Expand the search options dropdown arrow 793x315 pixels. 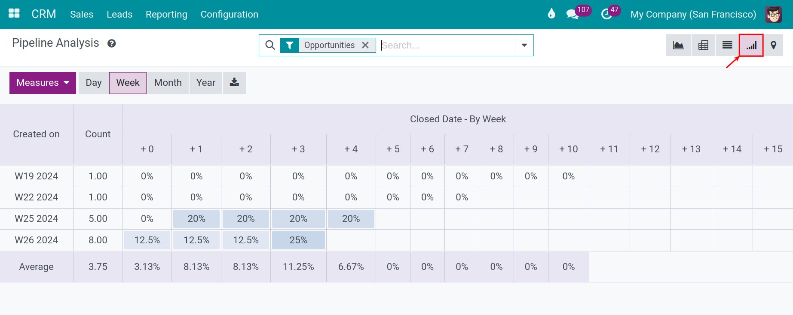click(x=524, y=45)
